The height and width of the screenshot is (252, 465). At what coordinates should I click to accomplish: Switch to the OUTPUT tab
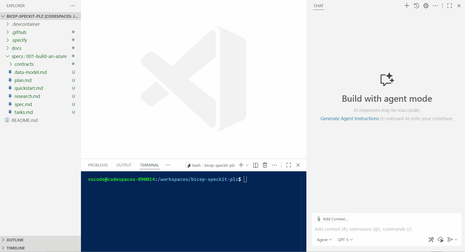124,165
